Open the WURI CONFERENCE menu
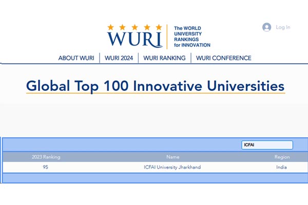Viewport: 308px width, 205px height. (x=223, y=58)
